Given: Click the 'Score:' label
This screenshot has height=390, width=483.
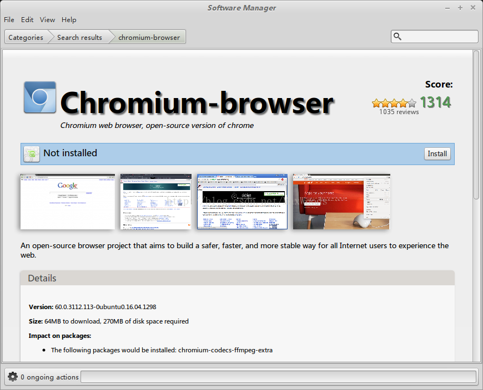Looking at the screenshot, I should point(439,84).
